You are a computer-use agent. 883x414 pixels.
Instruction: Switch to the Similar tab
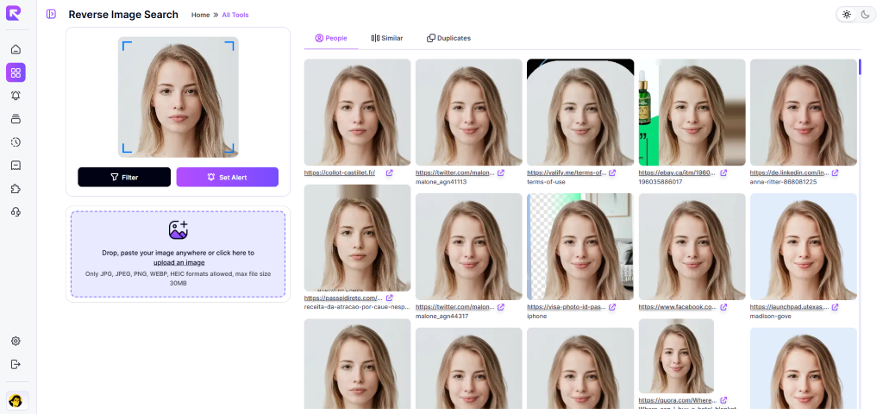coord(386,38)
